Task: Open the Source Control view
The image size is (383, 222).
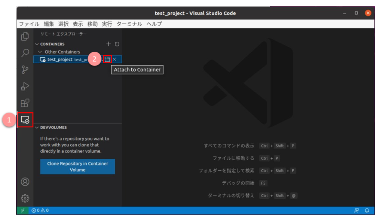Action: coord(25,70)
